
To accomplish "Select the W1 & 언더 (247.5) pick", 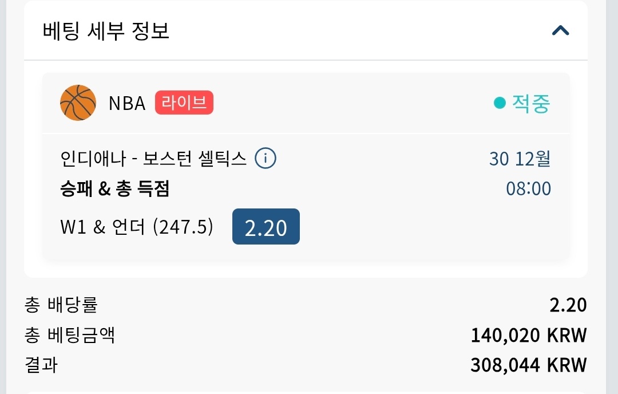I will [x=137, y=227].
